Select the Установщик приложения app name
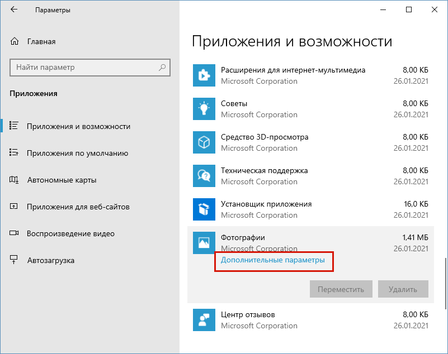 click(x=266, y=204)
